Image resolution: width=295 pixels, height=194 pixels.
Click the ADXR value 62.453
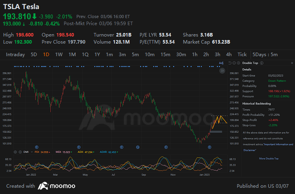(x=112, y=152)
